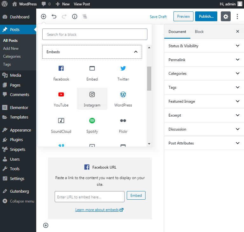
Task: Expand Status & Visibility panel
Action: point(204,46)
